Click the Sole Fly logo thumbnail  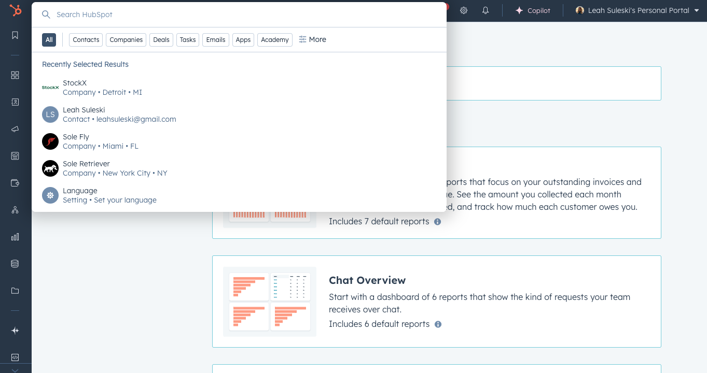(x=50, y=141)
